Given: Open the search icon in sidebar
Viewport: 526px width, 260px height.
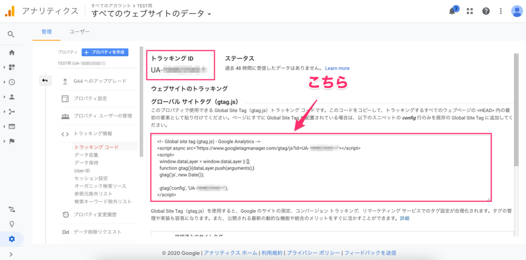Looking at the screenshot, I should coord(11,34).
